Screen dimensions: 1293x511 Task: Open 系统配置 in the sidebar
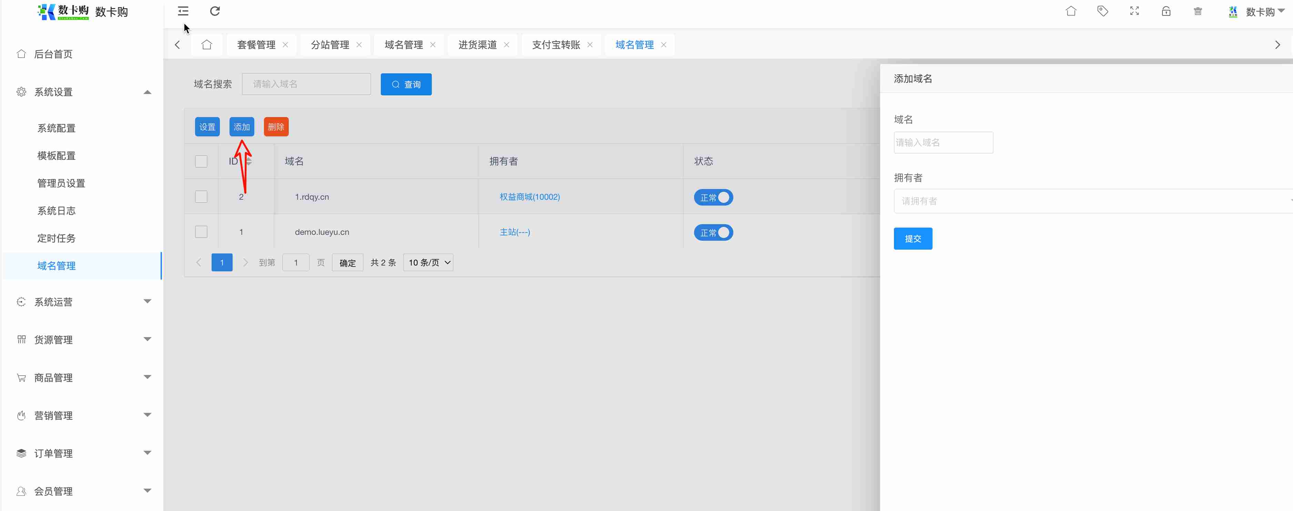click(56, 128)
